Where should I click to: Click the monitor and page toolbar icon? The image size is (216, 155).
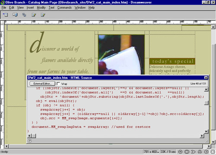15,15
